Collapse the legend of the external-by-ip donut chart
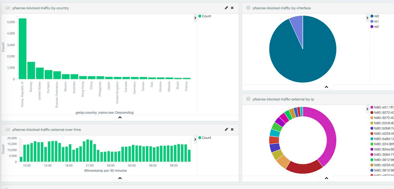The height and width of the screenshot is (189, 394). tap(367, 109)
